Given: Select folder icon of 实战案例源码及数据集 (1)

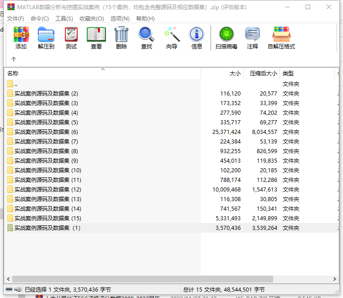Looking at the screenshot, I should point(10,228).
